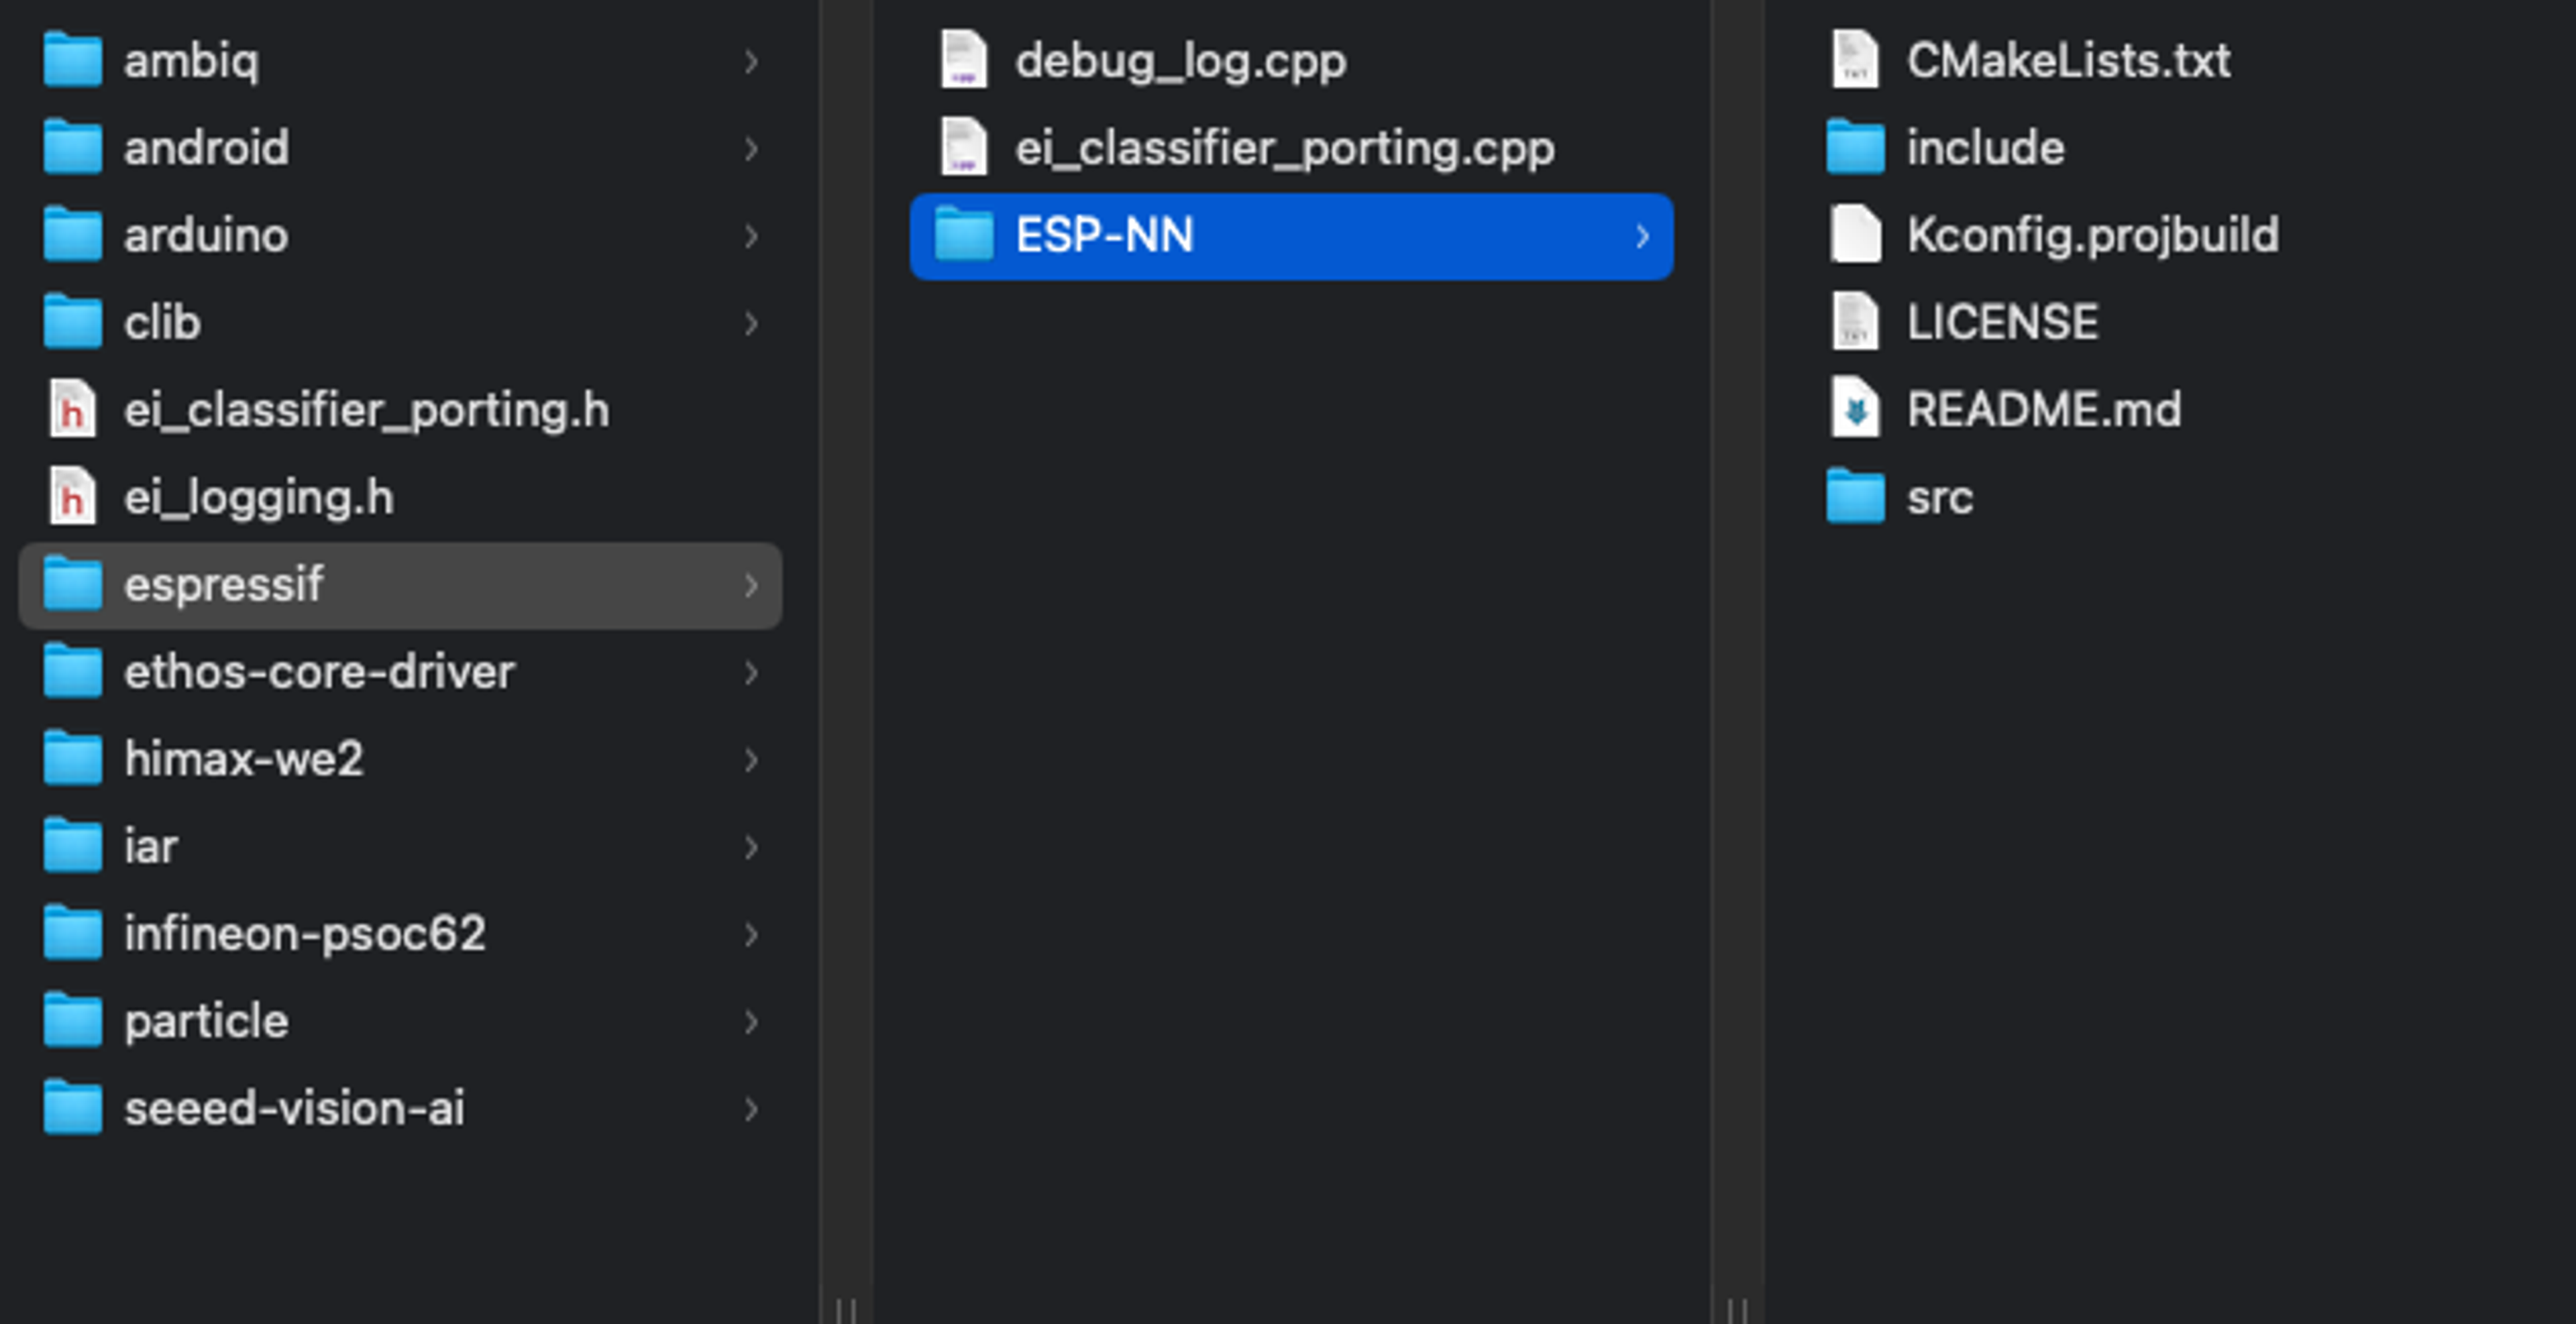2576x1324 pixels.
Task: Click the first column resize handle
Action: [845, 1309]
